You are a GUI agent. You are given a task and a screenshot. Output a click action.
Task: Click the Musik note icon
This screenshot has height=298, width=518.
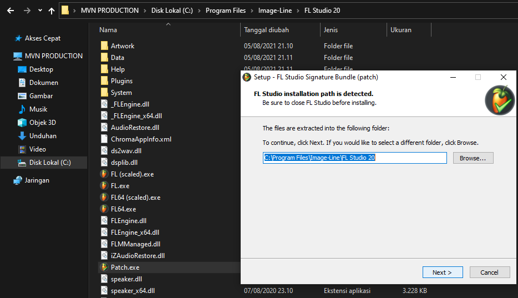click(22, 109)
